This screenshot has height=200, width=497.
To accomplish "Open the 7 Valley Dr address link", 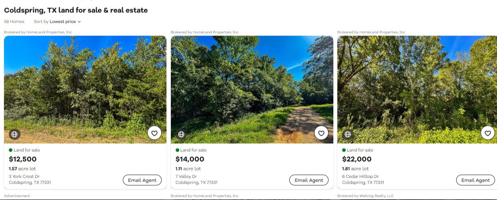I will click(x=186, y=176).
